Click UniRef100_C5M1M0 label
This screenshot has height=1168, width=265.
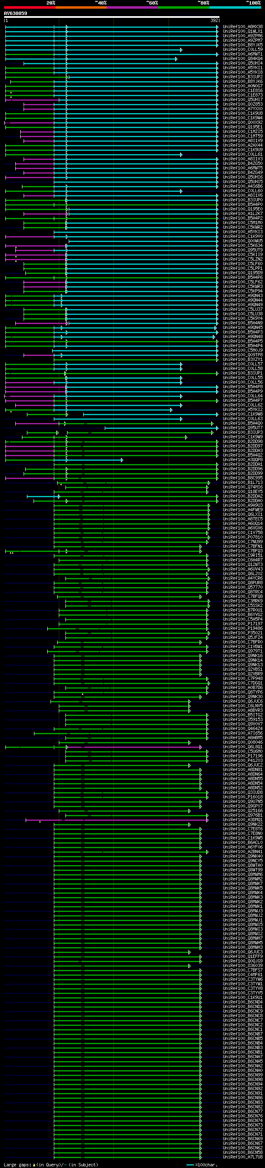[243, 223]
